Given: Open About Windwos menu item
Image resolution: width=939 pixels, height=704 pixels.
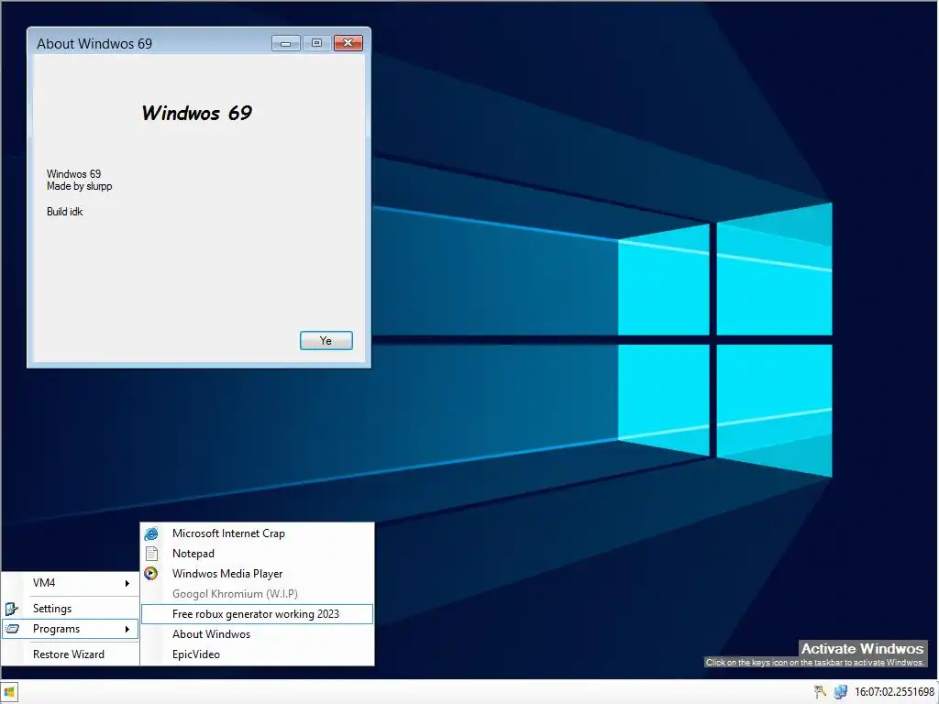Looking at the screenshot, I should point(258,634).
